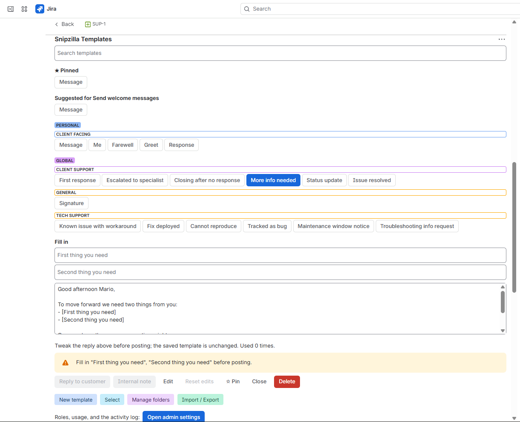Image resolution: width=520 pixels, height=422 pixels.
Task: Select the Response template
Action: [x=181, y=145]
